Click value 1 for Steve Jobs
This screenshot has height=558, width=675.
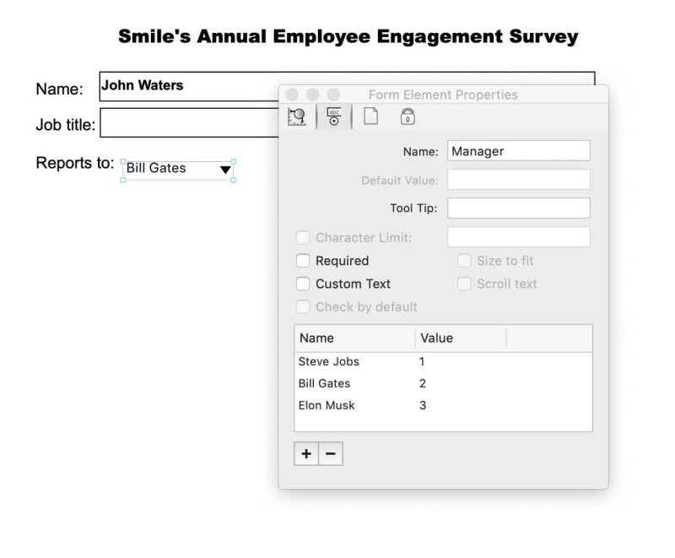pyautogui.click(x=423, y=361)
